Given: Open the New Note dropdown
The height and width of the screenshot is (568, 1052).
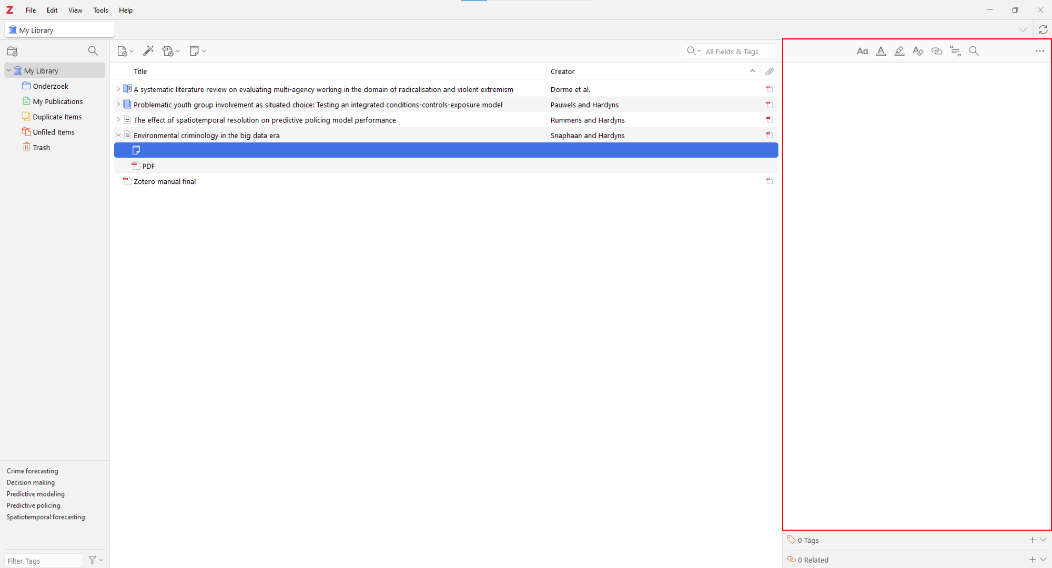Looking at the screenshot, I should tap(198, 51).
